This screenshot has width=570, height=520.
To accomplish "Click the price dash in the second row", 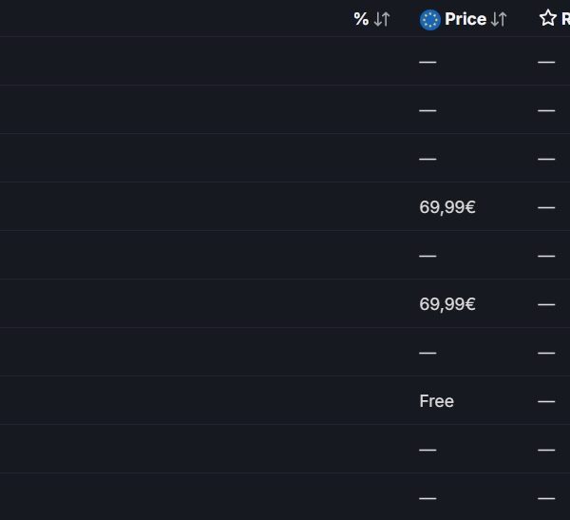I will (427, 110).
